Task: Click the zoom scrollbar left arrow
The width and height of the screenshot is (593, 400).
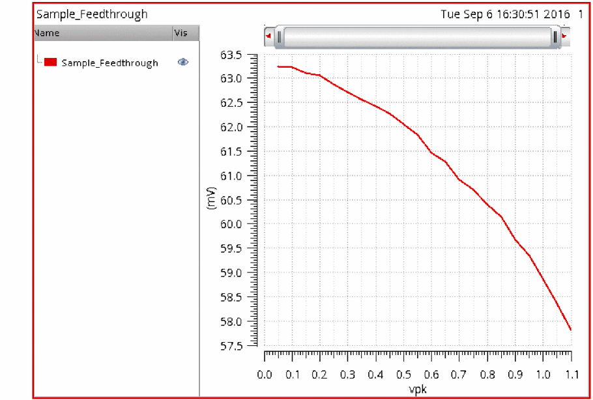Action: (269, 36)
